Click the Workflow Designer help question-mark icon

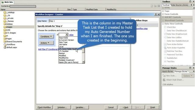tap(155, 14)
